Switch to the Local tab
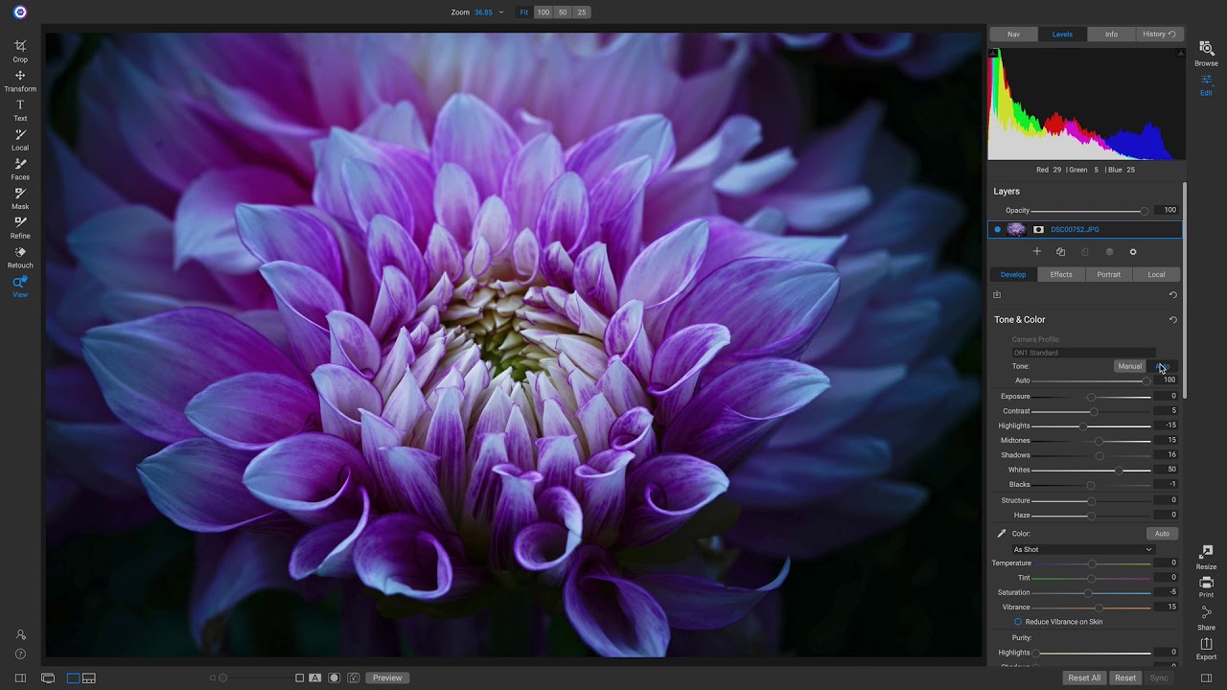The height and width of the screenshot is (690, 1227). pyautogui.click(x=1157, y=275)
